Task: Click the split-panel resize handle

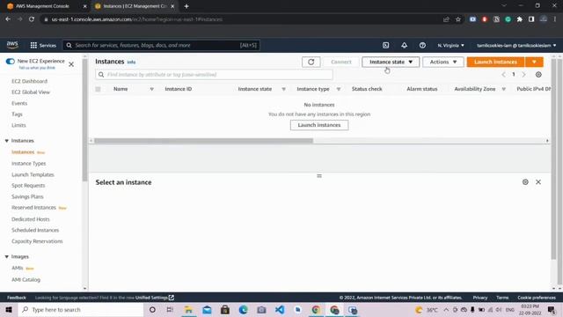Action: [319, 176]
